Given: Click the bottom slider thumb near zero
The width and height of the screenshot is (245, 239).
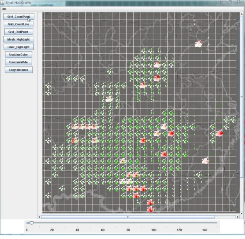Looking at the screenshot, I should point(32,223).
